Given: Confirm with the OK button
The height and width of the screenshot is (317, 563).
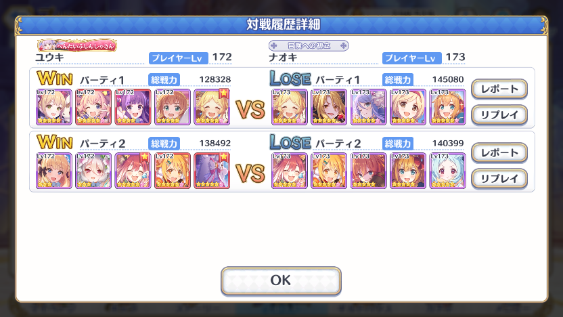Looking at the screenshot, I should 281,280.
